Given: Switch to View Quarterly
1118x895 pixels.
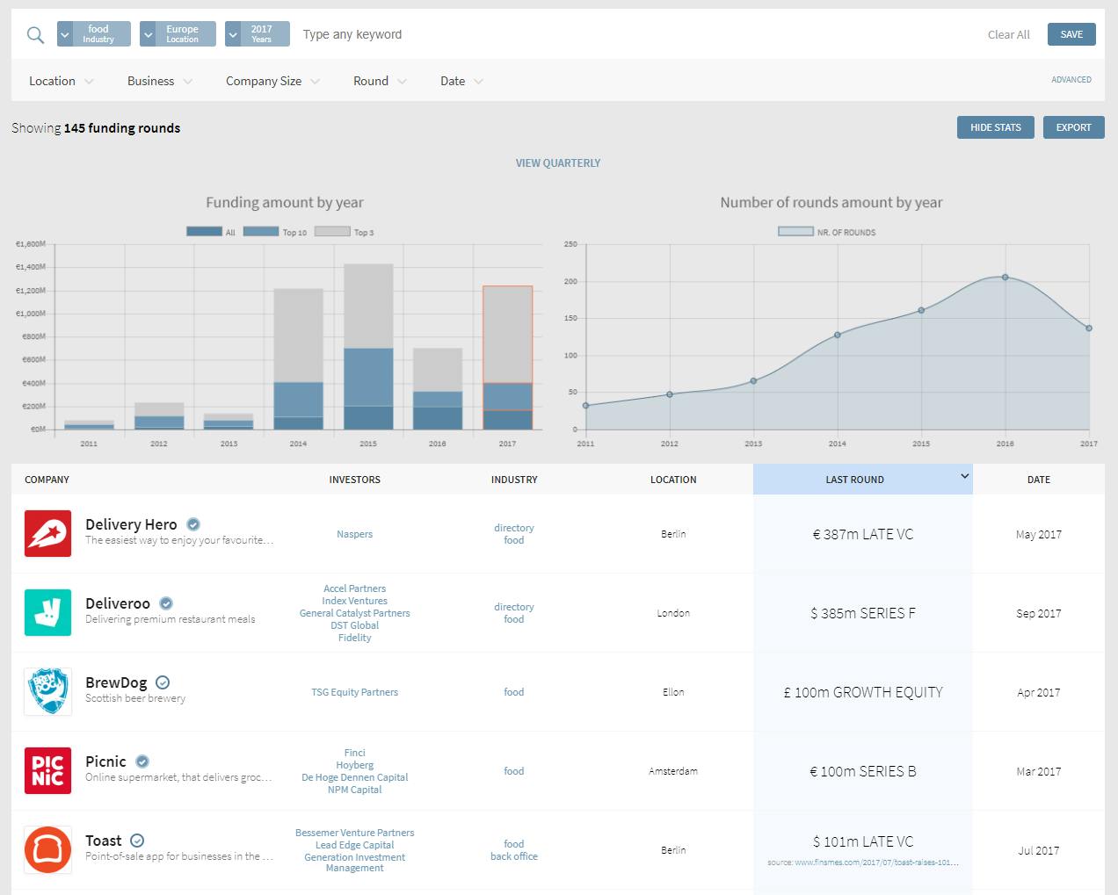Looking at the screenshot, I should (558, 162).
